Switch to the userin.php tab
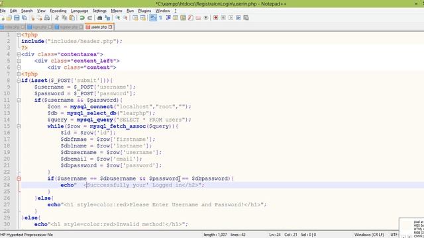The image size is (424, 238). [x=99, y=27]
